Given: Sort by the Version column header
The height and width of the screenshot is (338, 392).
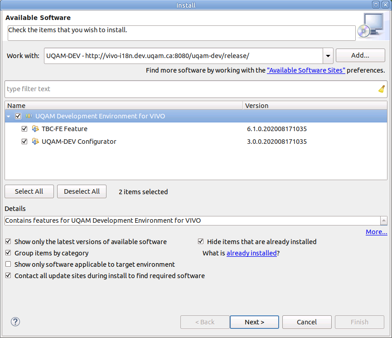Looking at the screenshot, I should tap(315, 105).
